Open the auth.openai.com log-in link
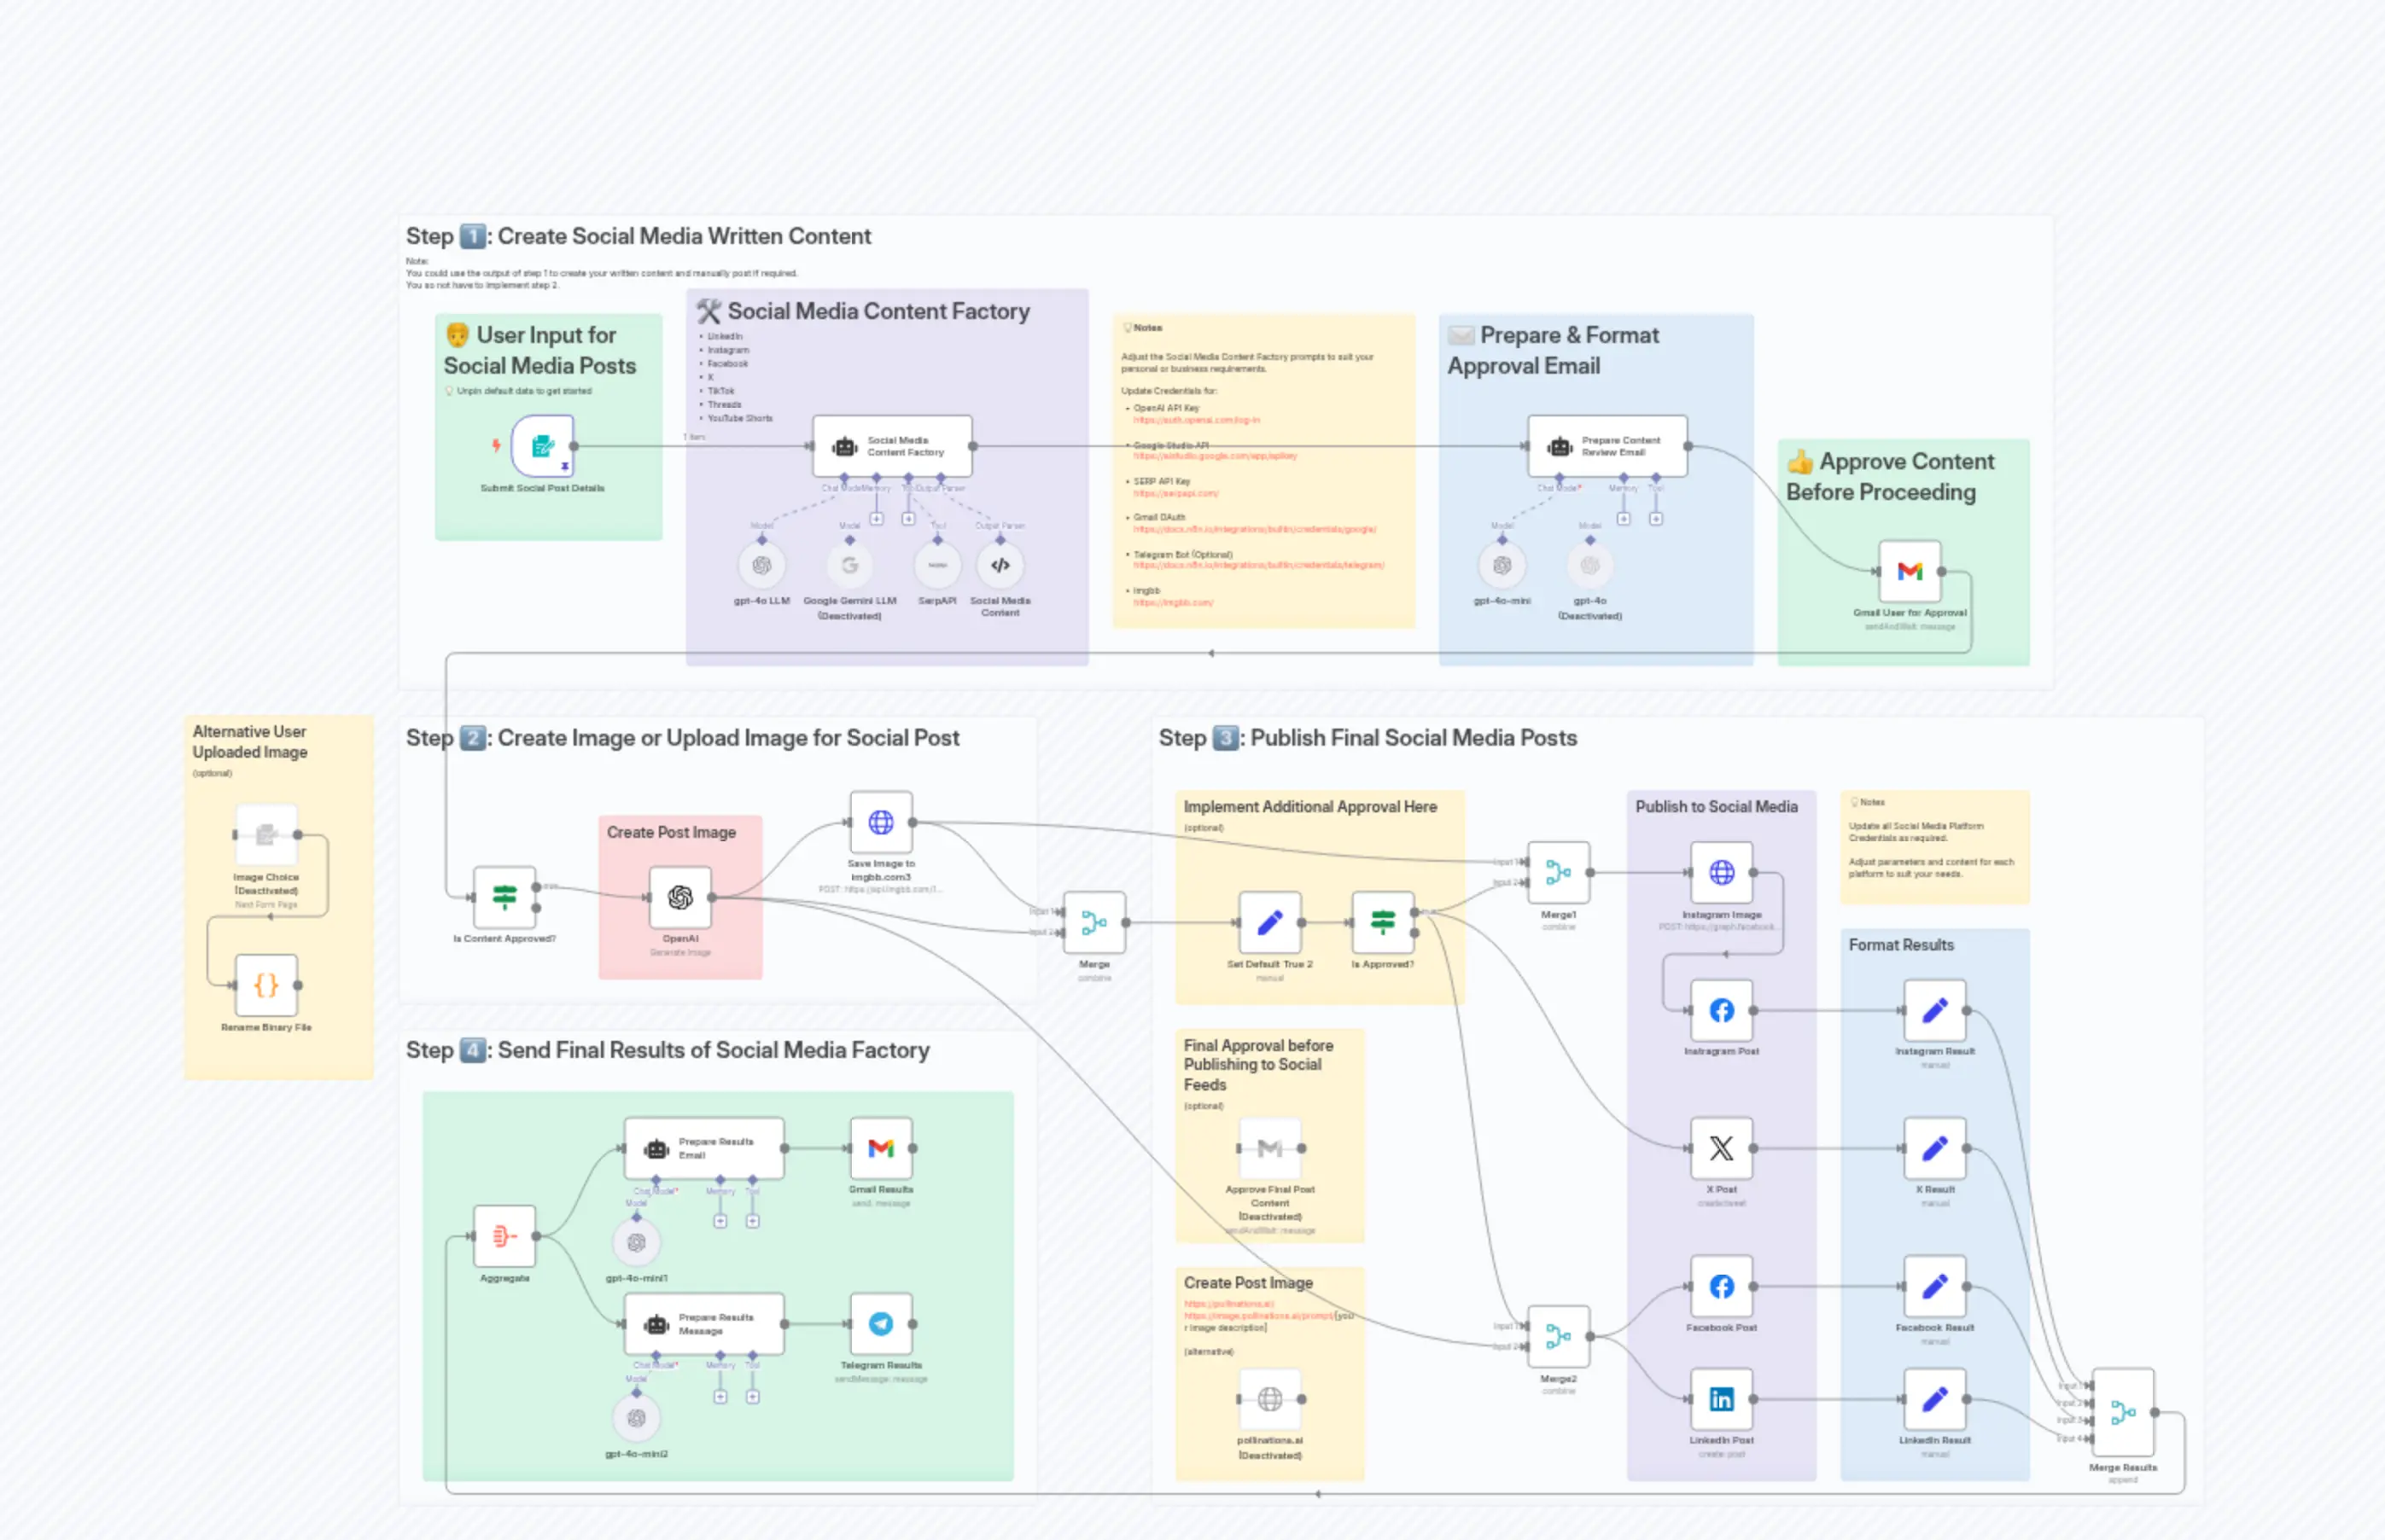 click(x=1196, y=420)
